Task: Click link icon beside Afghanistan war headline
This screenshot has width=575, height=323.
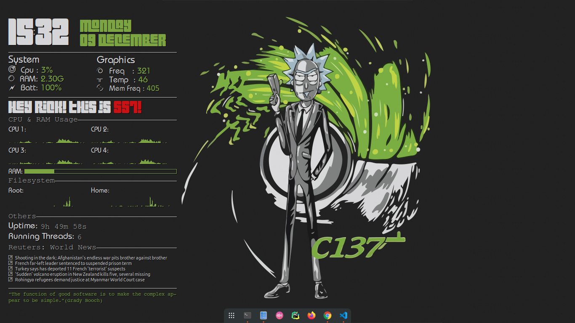Action: (11, 257)
